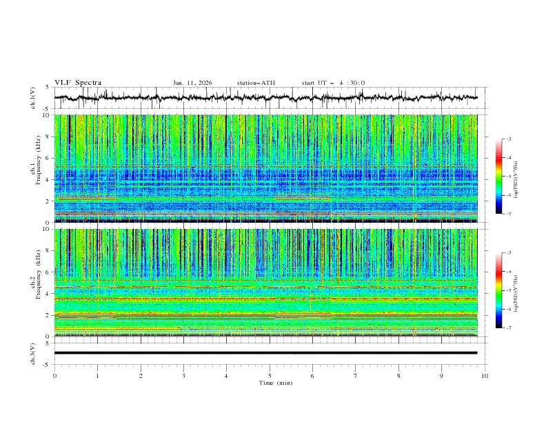Viewport: 546px width, 422px height.
Task: Click the VLF Spectra title text
Action: pyautogui.click(x=78, y=83)
